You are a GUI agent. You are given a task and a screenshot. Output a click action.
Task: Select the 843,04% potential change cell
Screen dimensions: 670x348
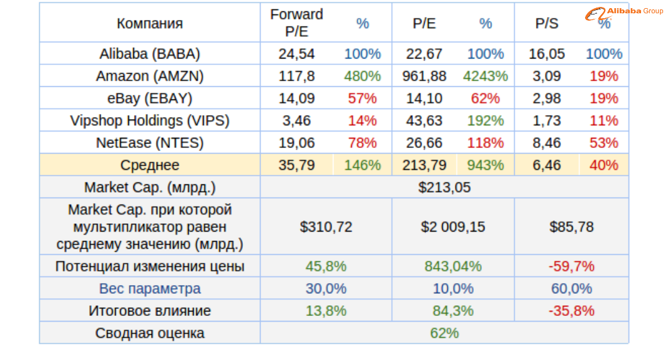pyautogui.click(x=453, y=266)
